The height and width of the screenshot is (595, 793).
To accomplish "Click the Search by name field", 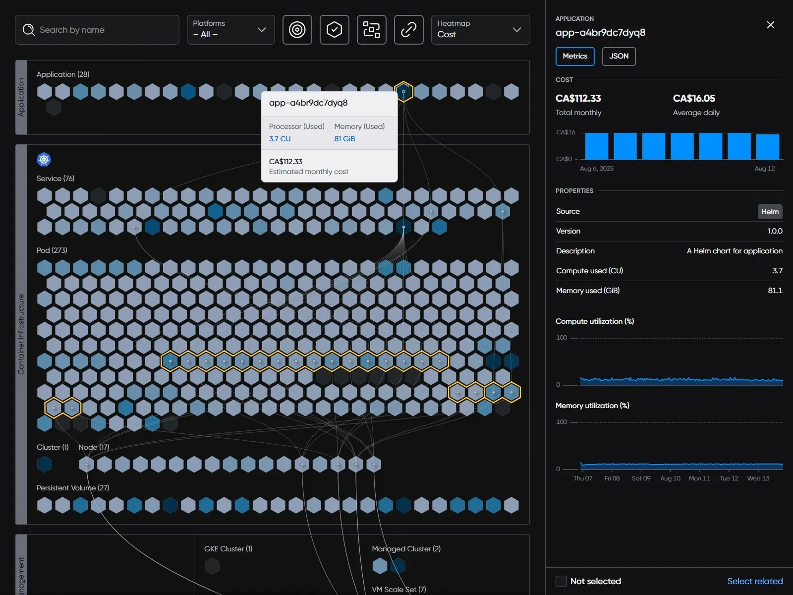I will click(x=97, y=30).
